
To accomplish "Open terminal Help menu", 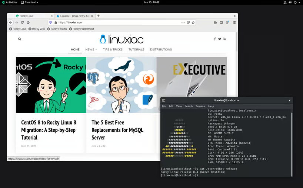I will [211, 106].
